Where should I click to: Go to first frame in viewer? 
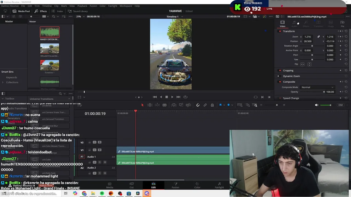click(x=155, y=97)
